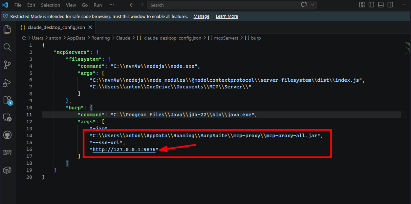Open the Source Control view
This screenshot has height=204, width=411.
click(x=7, y=65)
